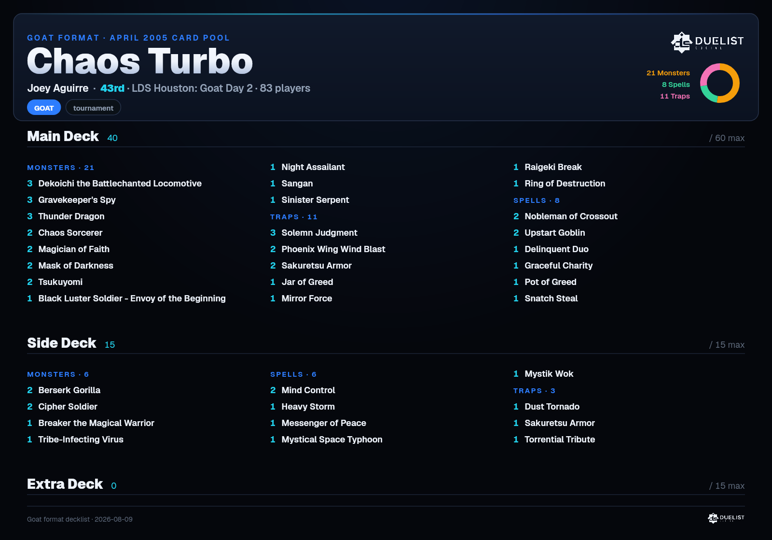Select the GOAT format tag

pyautogui.click(x=44, y=108)
